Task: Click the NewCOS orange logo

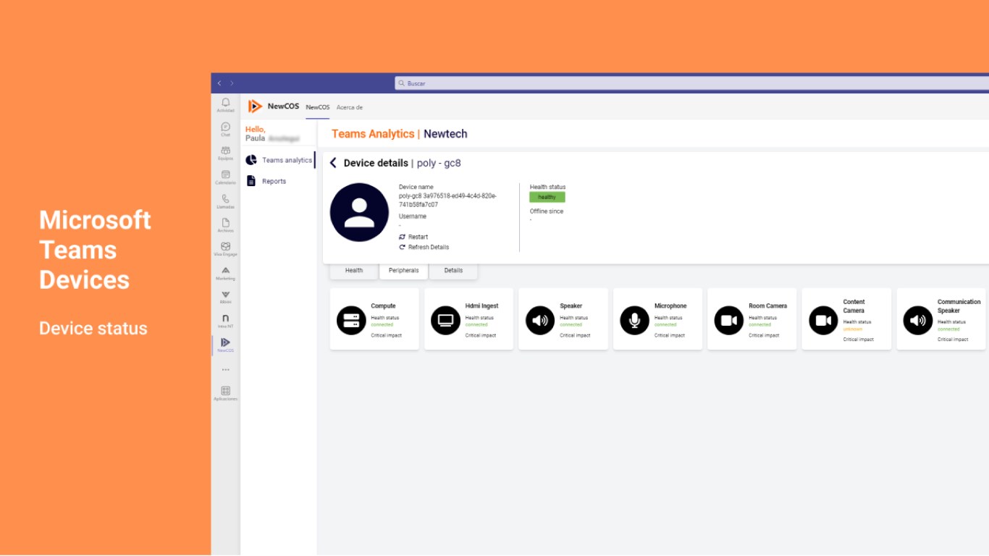Action: [255, 106]
